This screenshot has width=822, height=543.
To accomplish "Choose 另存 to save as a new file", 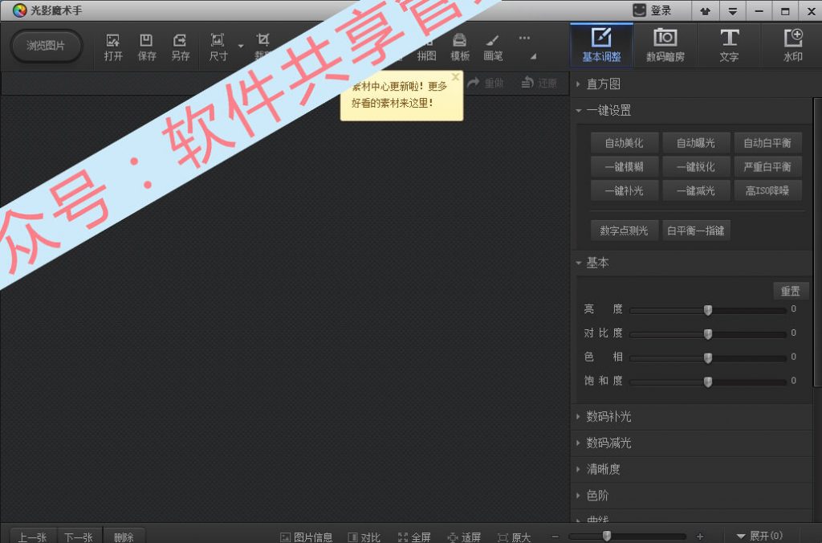I will point(180,47).
